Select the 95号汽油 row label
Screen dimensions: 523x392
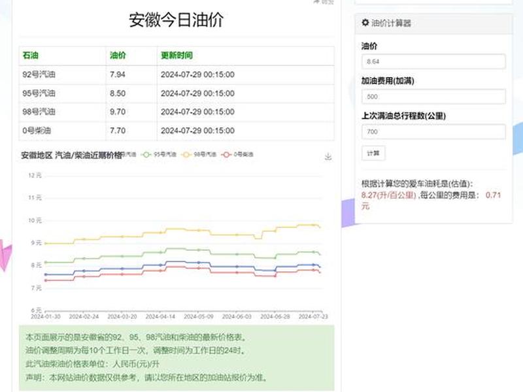tap(39, 93)
